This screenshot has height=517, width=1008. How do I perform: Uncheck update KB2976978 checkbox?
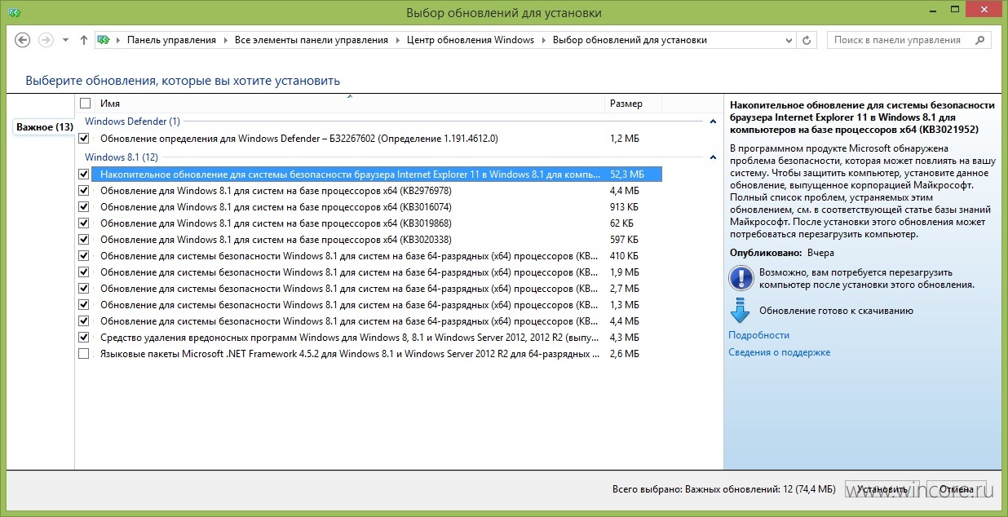(x=84, y=191)
